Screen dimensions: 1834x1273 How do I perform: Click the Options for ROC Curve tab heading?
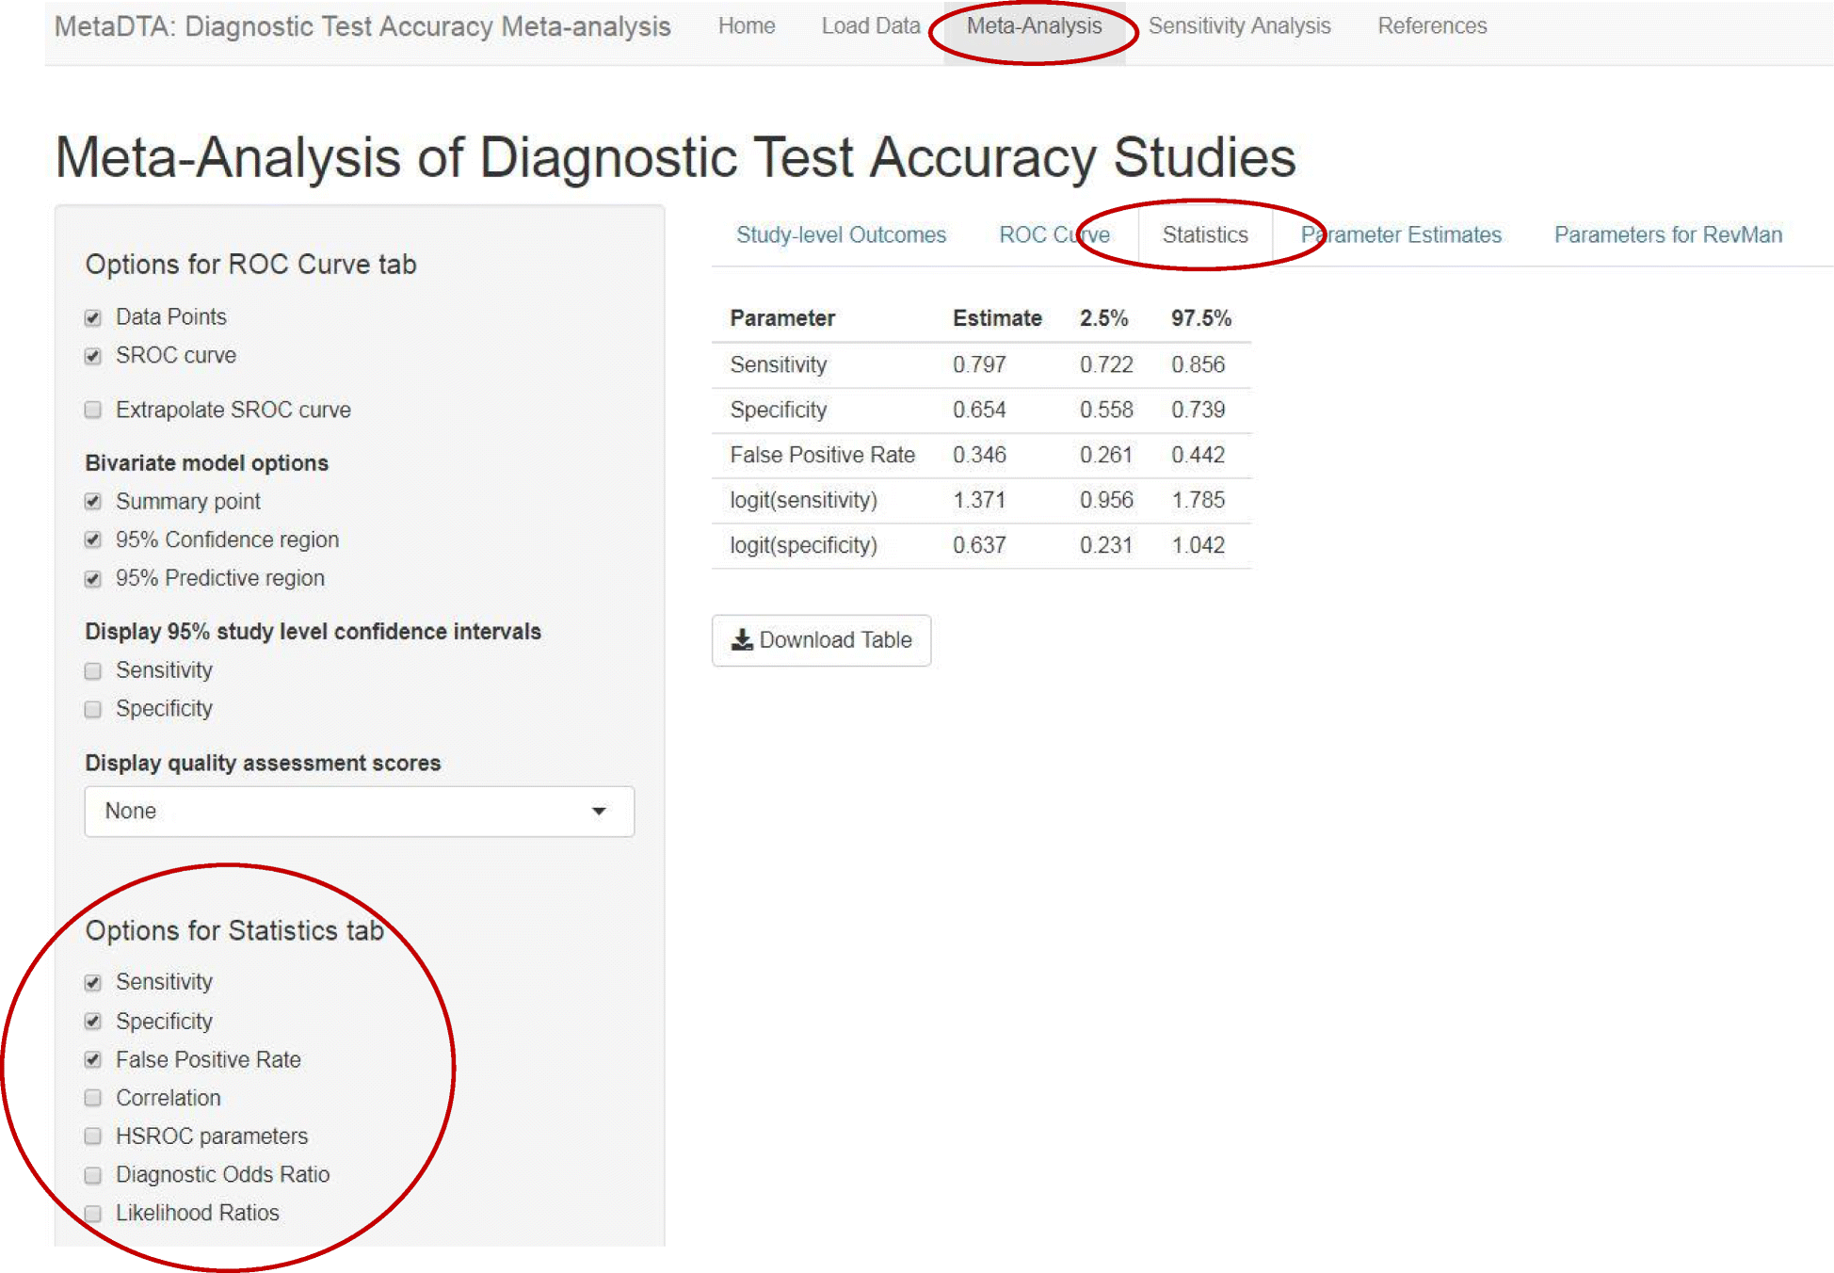[250, 265]
